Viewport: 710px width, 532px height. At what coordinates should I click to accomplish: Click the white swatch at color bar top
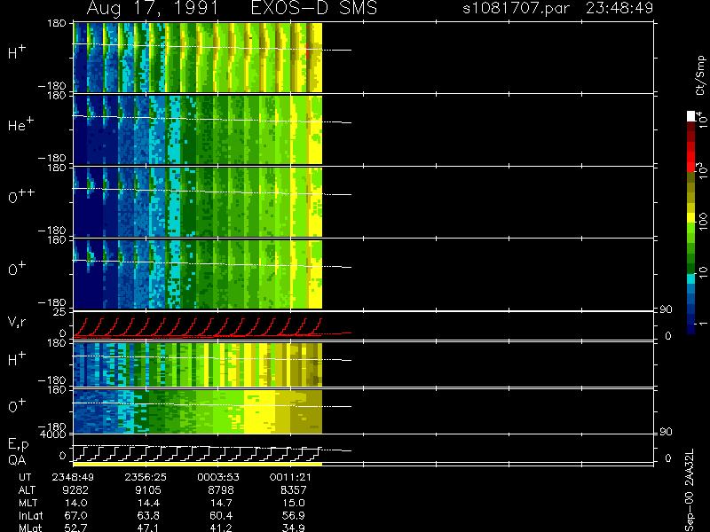pyautogui.click(x=691, y=116)
